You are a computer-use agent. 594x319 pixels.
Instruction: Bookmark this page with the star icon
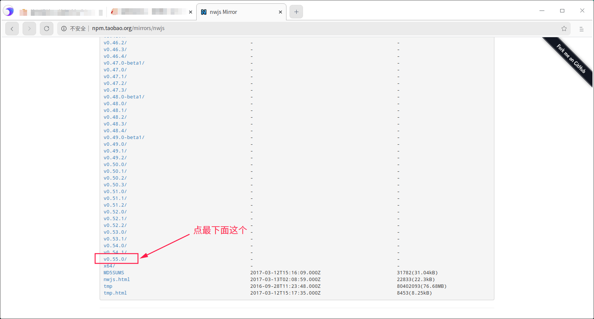point(564,29)
